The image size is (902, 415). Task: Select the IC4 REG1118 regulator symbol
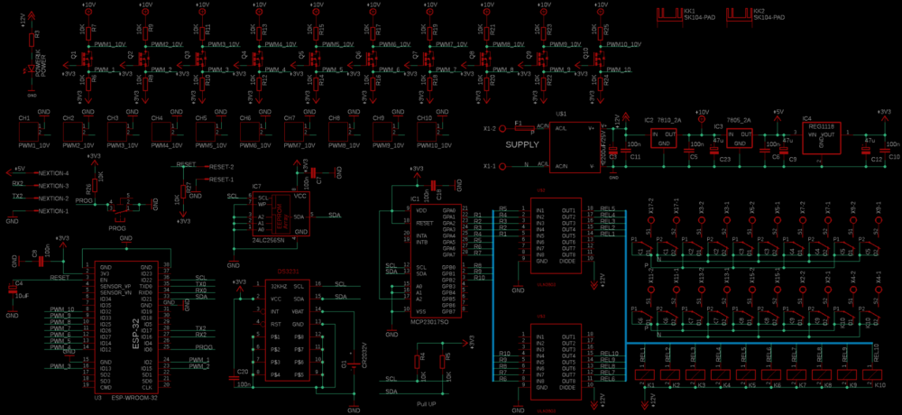[x=822, y=138]
